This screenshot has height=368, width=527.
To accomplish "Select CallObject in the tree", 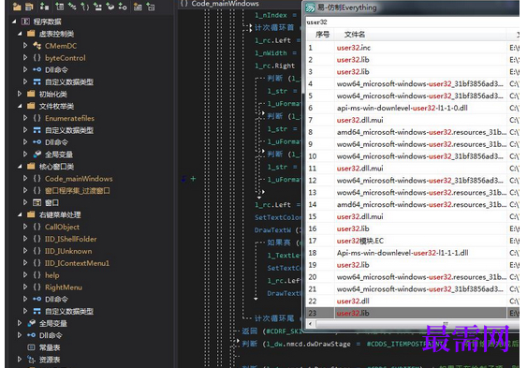I will click(x=62, y=227).
